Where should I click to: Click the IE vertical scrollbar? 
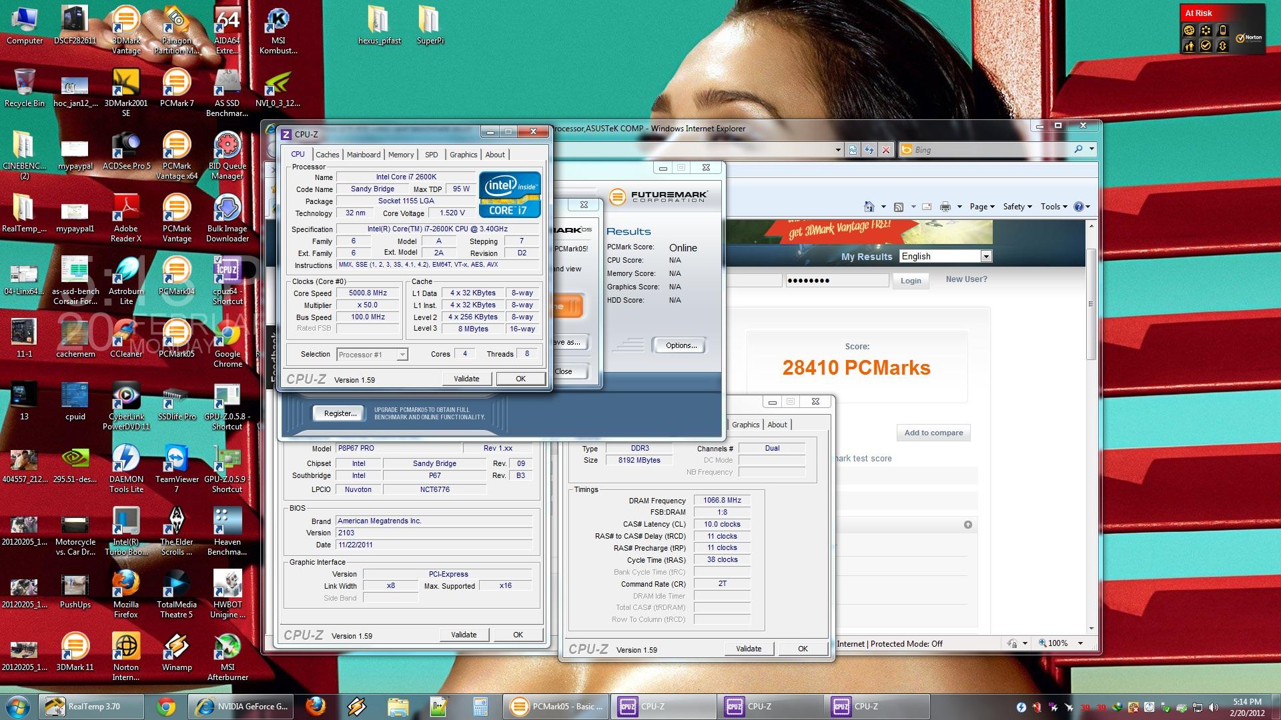(x=1091, y=427)
